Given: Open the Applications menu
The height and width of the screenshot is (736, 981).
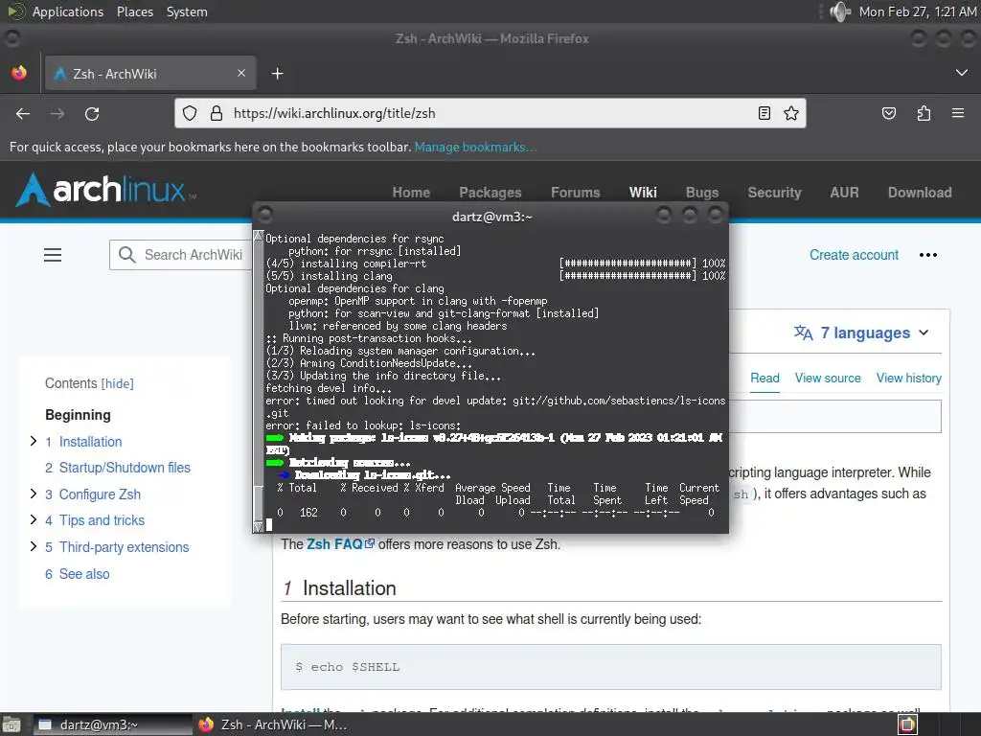Looking at the screenshot, I should pyautogui.click(x=68, y=11).
